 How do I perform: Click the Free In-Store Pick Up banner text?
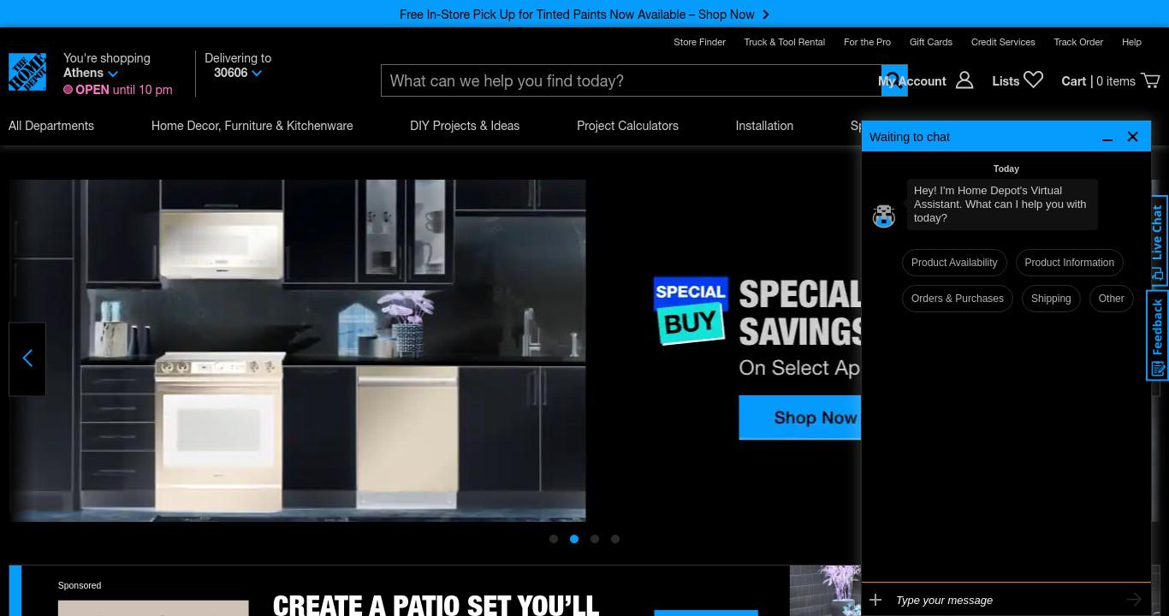point(577,15)
